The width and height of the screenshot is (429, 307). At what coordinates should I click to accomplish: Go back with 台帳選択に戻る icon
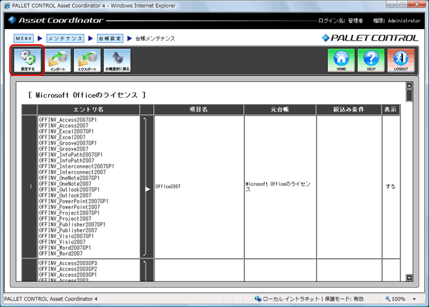[117, 61]
